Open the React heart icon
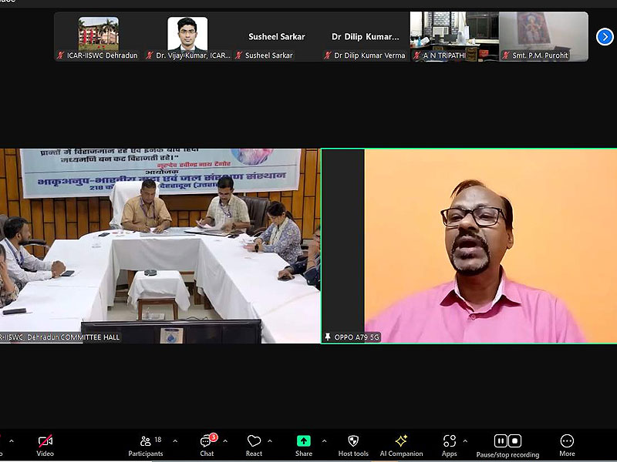The height and width of the screenshot is (462, 617). click(254, 441)
